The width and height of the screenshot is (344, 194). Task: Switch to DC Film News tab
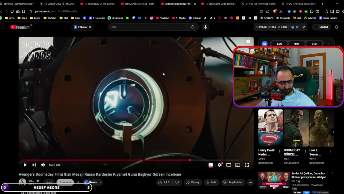click(x=299, y=4)
